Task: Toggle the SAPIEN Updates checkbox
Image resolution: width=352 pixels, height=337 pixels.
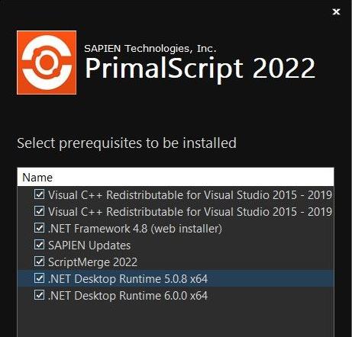Action: (x=39, y=245)
